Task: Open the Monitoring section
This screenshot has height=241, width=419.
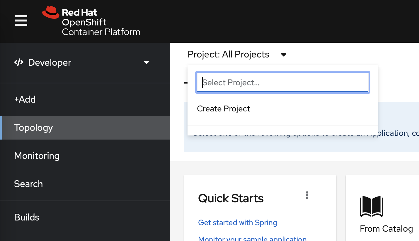Action: coord(85,156)
